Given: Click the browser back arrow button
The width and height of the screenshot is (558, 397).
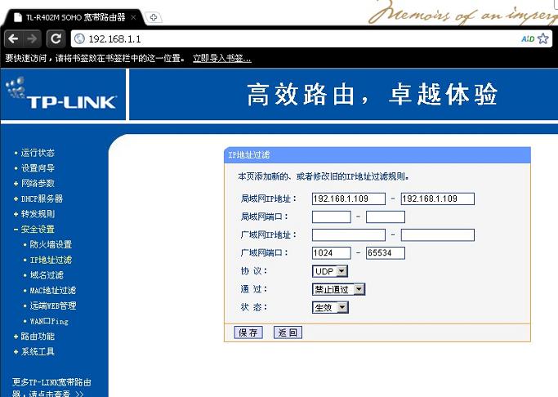Looking at the screenshot, I should 13,38.
